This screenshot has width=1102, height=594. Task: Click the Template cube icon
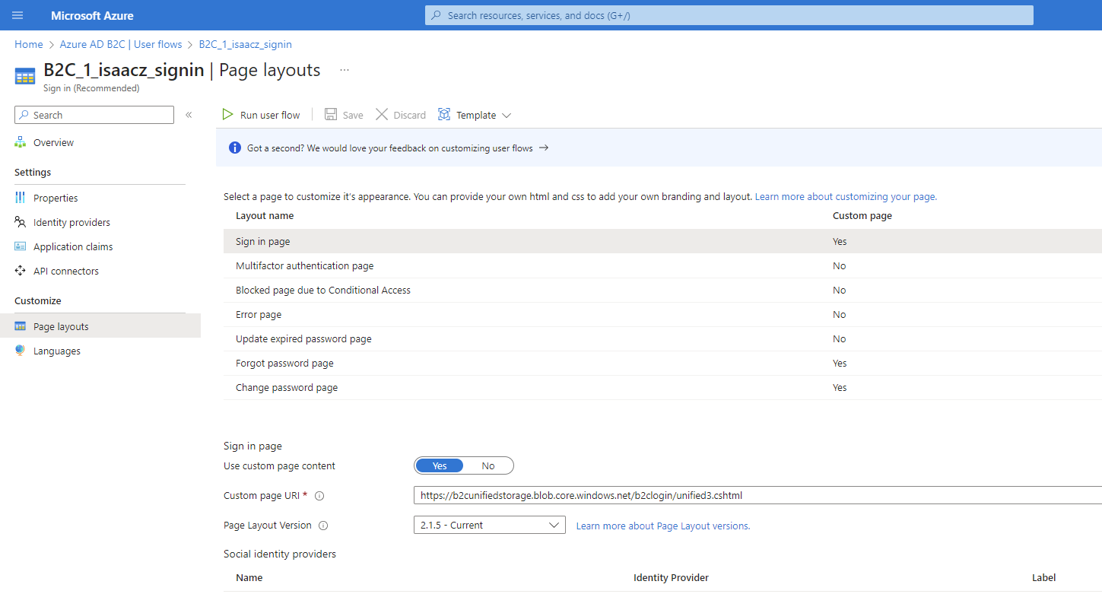[x=444, y=115]
